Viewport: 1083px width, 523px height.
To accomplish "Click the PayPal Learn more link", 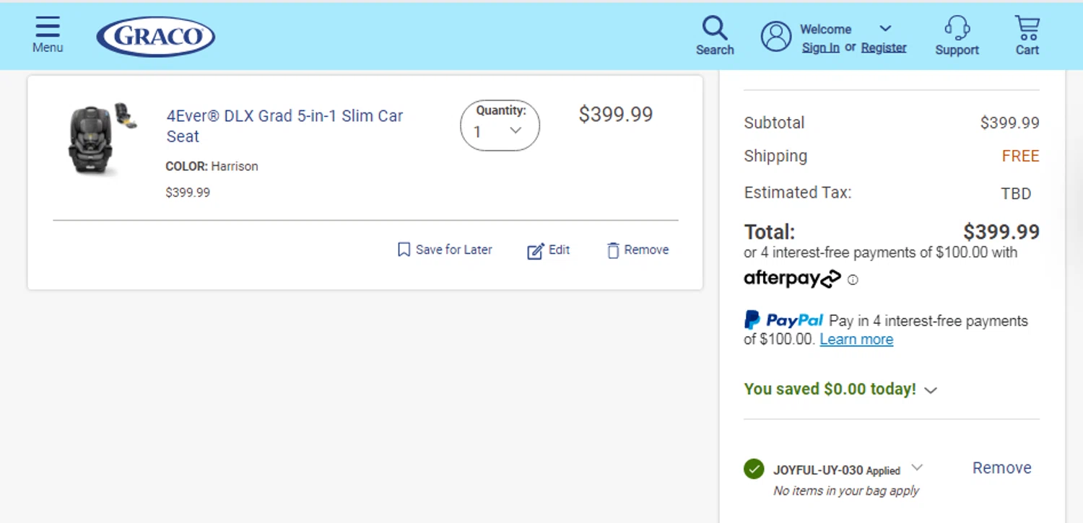I will (856, 339).
